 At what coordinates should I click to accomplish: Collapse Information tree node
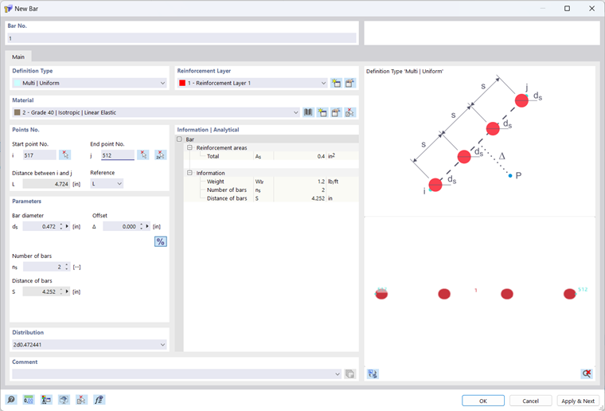pyautogui.click(x=189, y=173)
